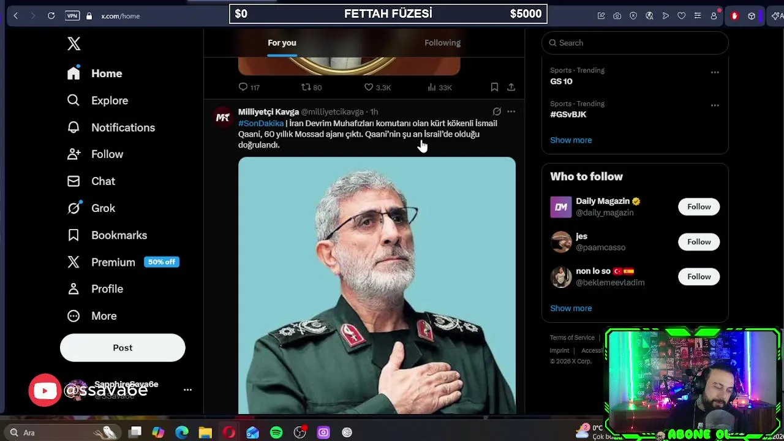
Task: Reload the current page
Action: click(51, 16)
